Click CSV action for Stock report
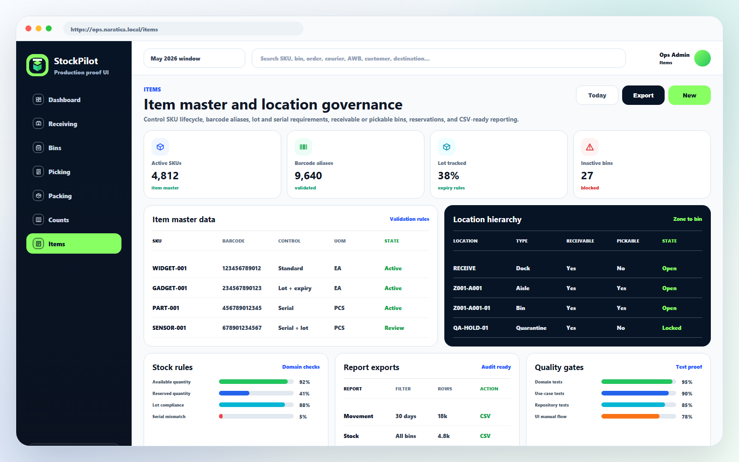The width and height of the screenshot is (739, 462). 485,436
